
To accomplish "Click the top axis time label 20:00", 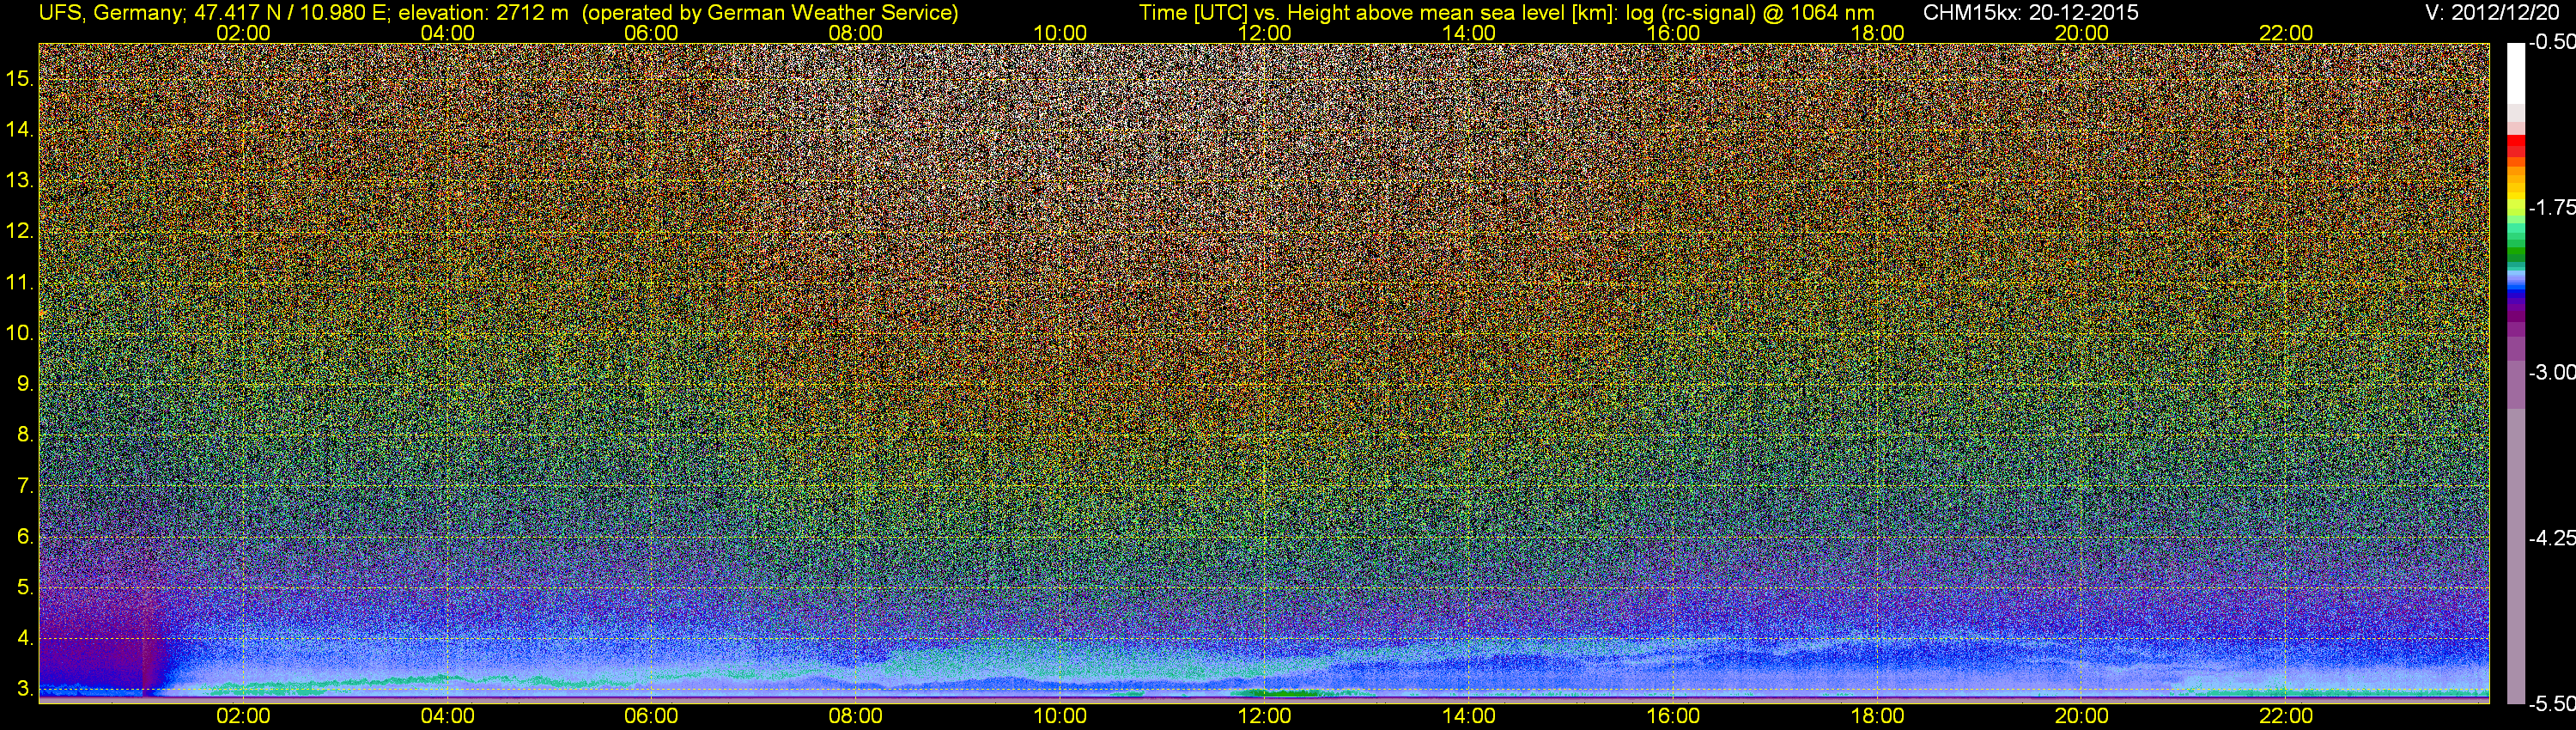I will pos(2082,33).
